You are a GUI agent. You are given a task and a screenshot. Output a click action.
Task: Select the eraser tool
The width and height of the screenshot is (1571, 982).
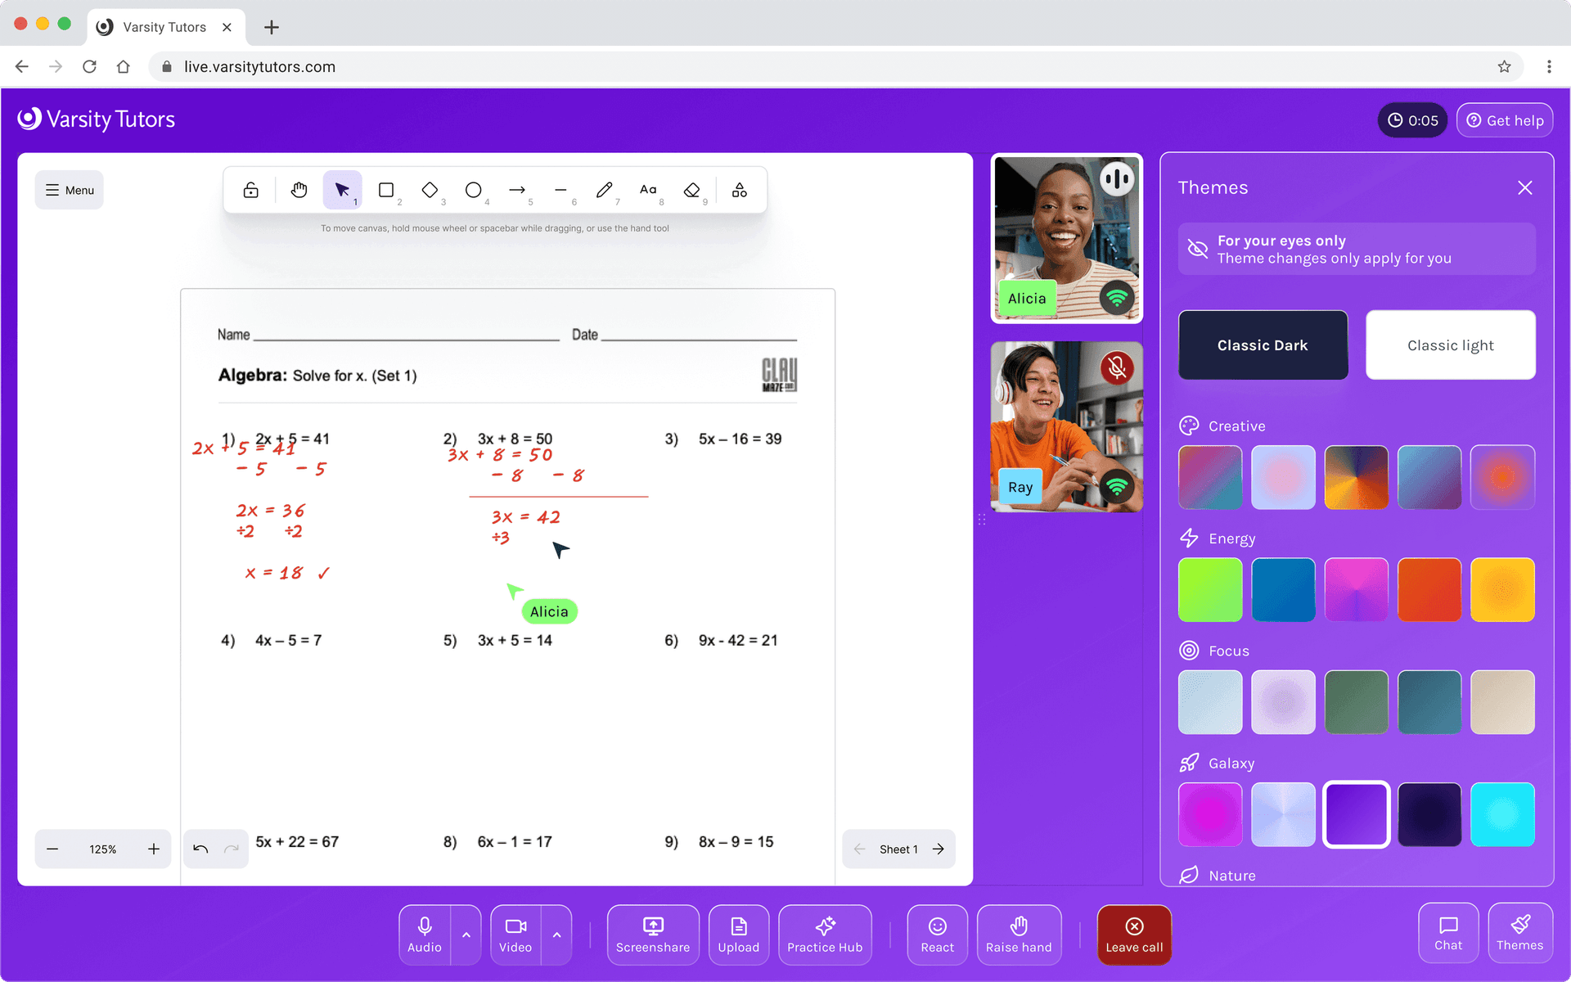tap(691, 191)
